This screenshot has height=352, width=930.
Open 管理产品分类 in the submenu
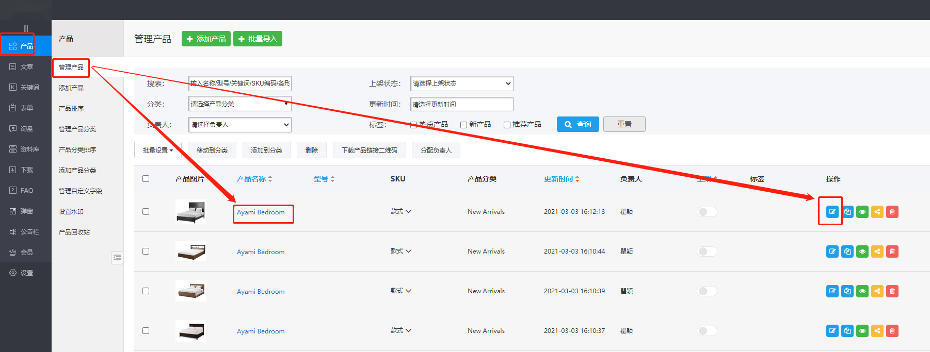click(77, 129)
